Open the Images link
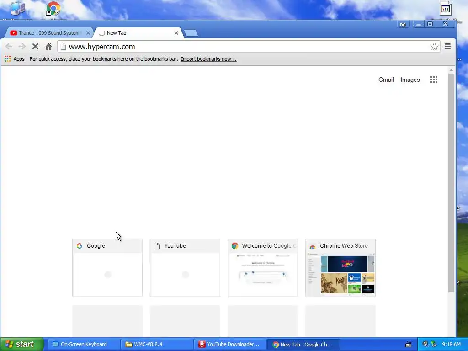This screenshot has width=468, height=351. (x=410, y=80)
